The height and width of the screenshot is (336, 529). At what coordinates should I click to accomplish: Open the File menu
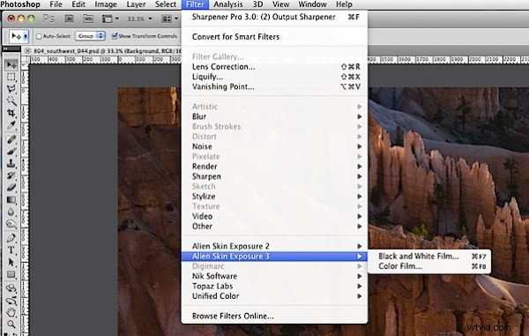point(56,4)
